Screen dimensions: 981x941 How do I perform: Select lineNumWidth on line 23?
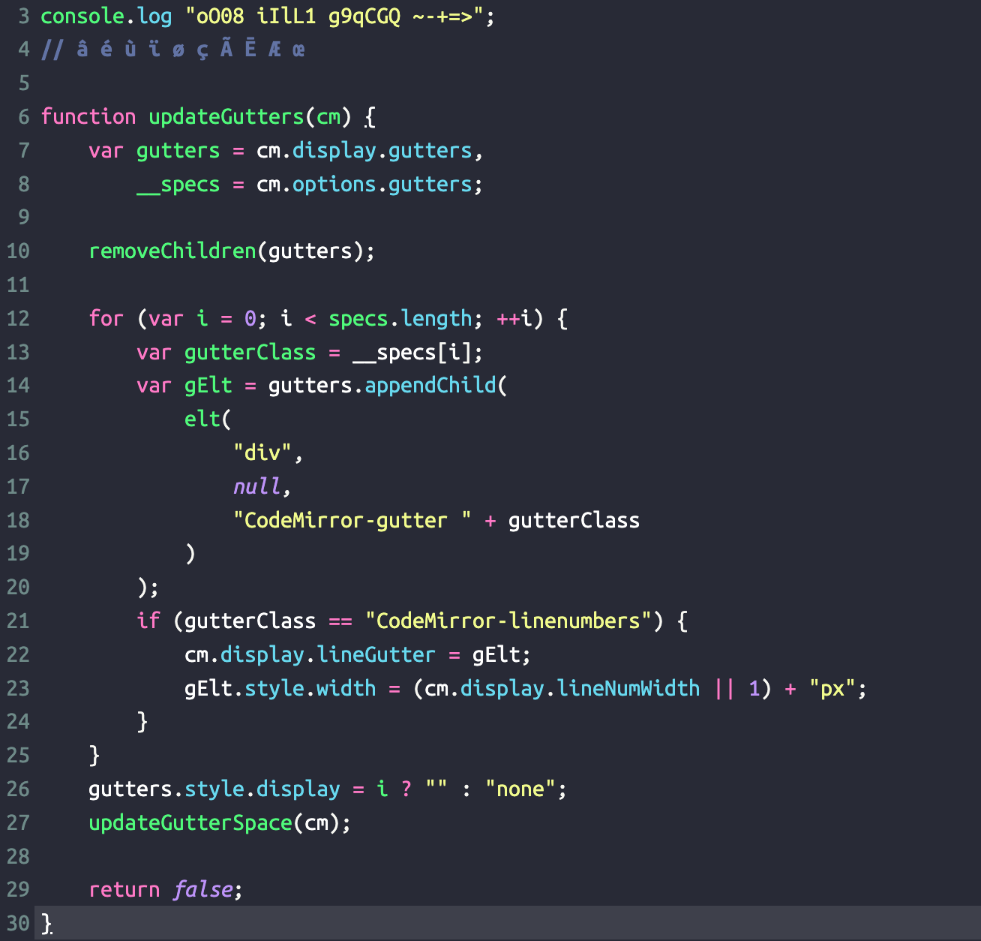point(628,688)
